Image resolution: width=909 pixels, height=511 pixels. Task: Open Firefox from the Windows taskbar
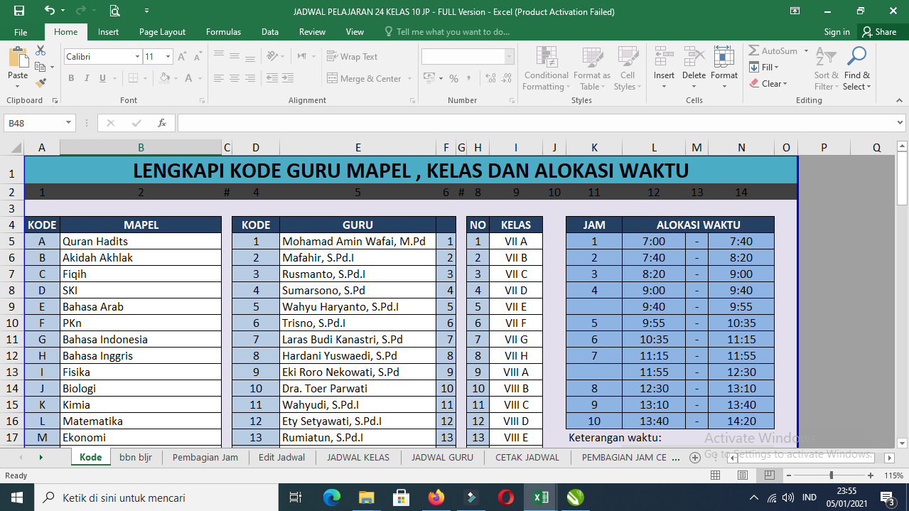pos(436,497)
